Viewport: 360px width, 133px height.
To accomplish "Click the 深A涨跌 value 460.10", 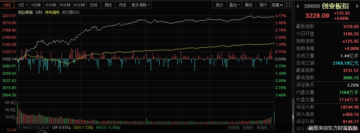I will click(350, 114).
